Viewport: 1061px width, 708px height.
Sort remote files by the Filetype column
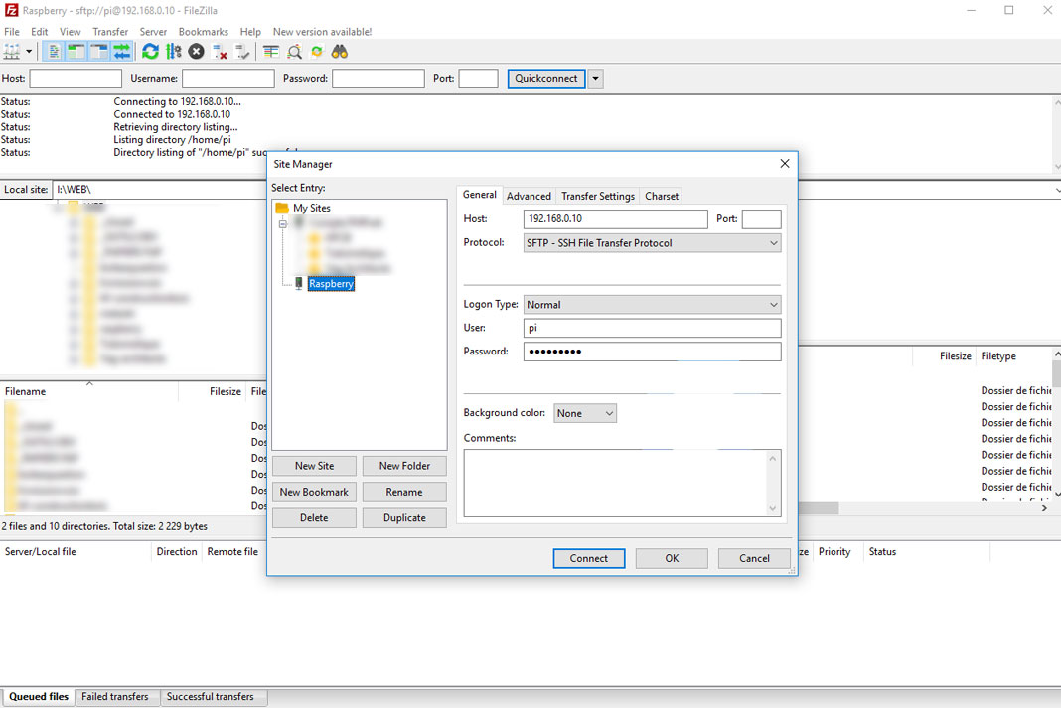coord(1012,356)
